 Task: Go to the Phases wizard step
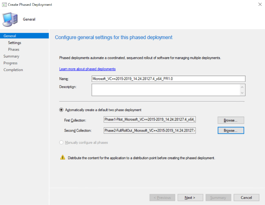coord(14,50)
